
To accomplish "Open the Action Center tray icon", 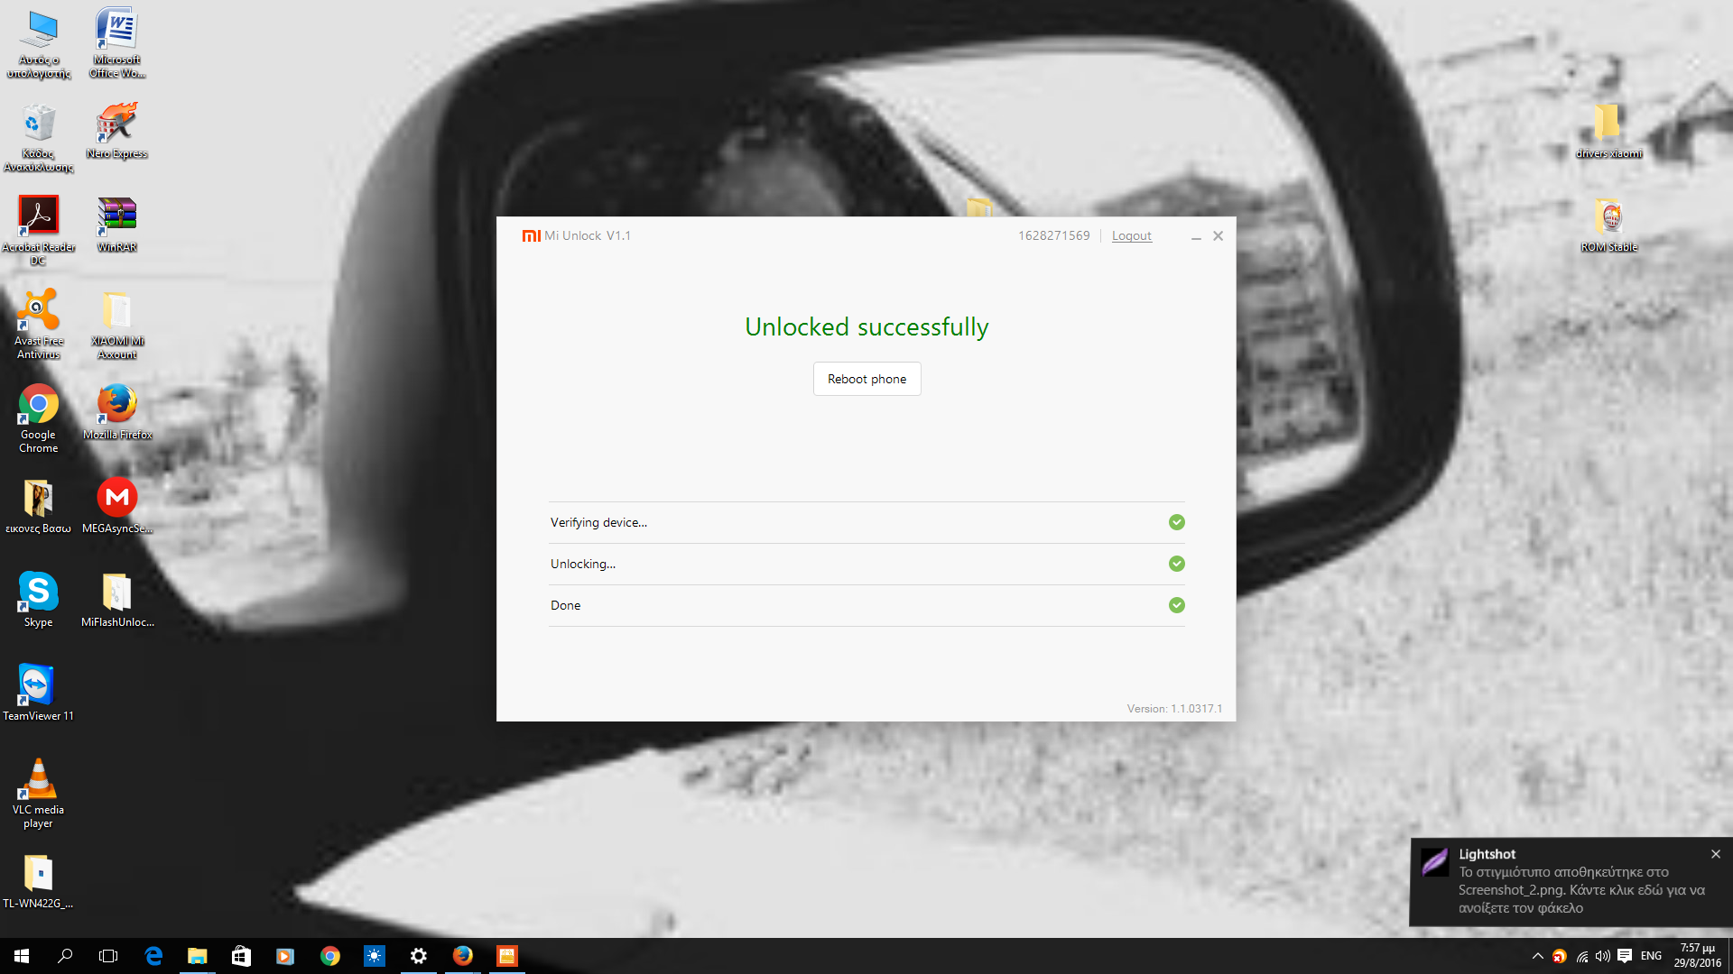I will point(1625,956).
